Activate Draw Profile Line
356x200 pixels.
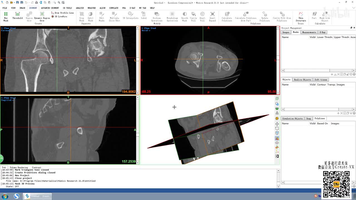click(x=63, y=13)
